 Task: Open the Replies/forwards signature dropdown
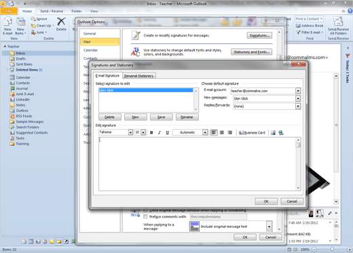click(298, 106)
